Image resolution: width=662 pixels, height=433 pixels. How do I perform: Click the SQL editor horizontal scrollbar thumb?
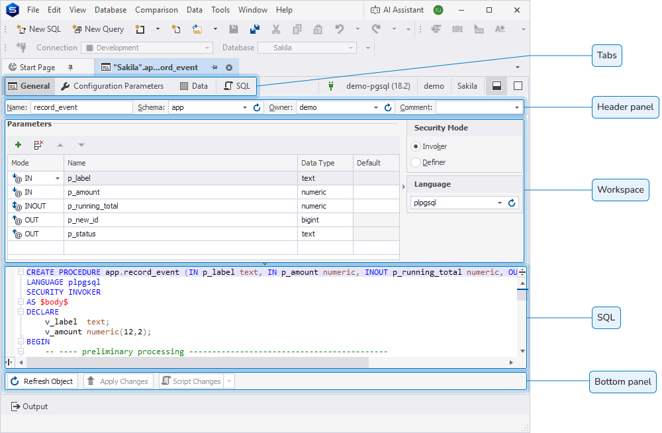tap(197, 362)
